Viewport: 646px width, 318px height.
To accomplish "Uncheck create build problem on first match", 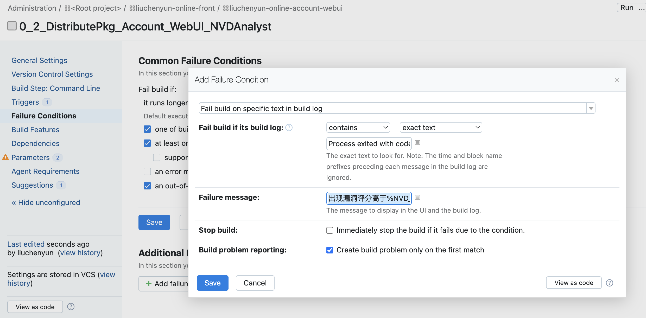I will [x=330, y=250].
